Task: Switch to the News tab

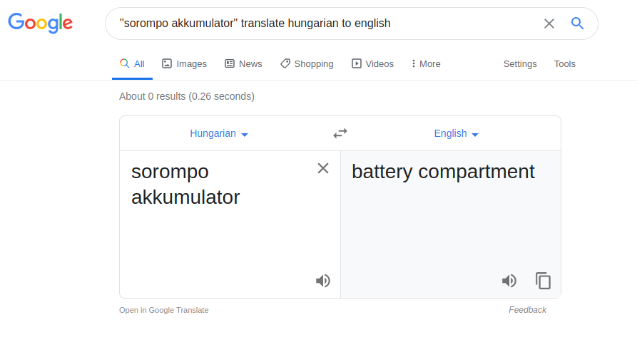Action: (x=243, y=63)
